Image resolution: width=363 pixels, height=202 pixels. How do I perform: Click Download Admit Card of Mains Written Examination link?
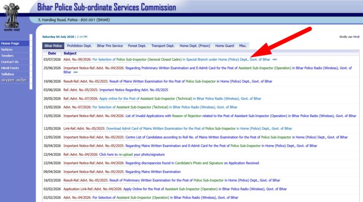tap(199, 128)
